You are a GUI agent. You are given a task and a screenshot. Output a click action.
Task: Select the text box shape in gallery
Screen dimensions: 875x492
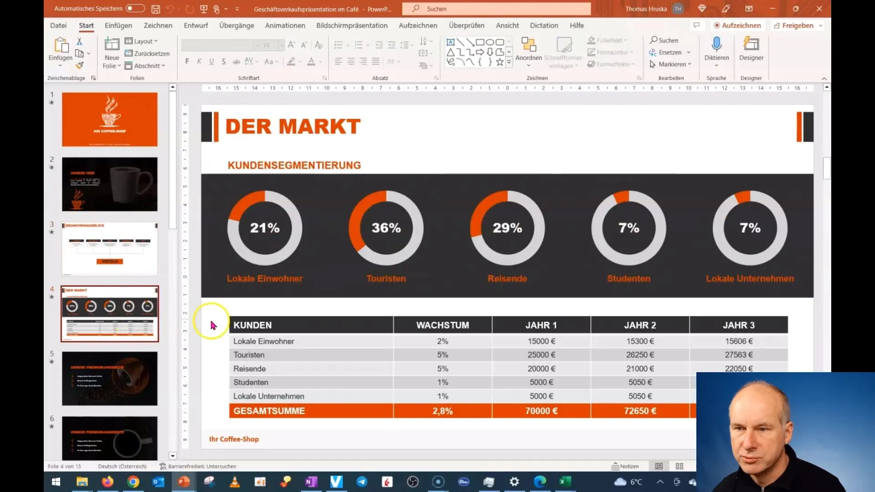(x=450, y=42)
